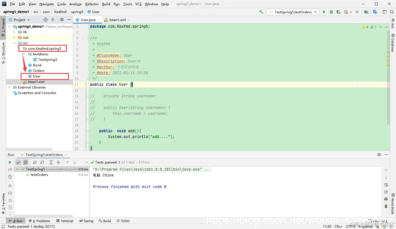
Task: Expand External Libraries node
Action: tap(9, 87)
